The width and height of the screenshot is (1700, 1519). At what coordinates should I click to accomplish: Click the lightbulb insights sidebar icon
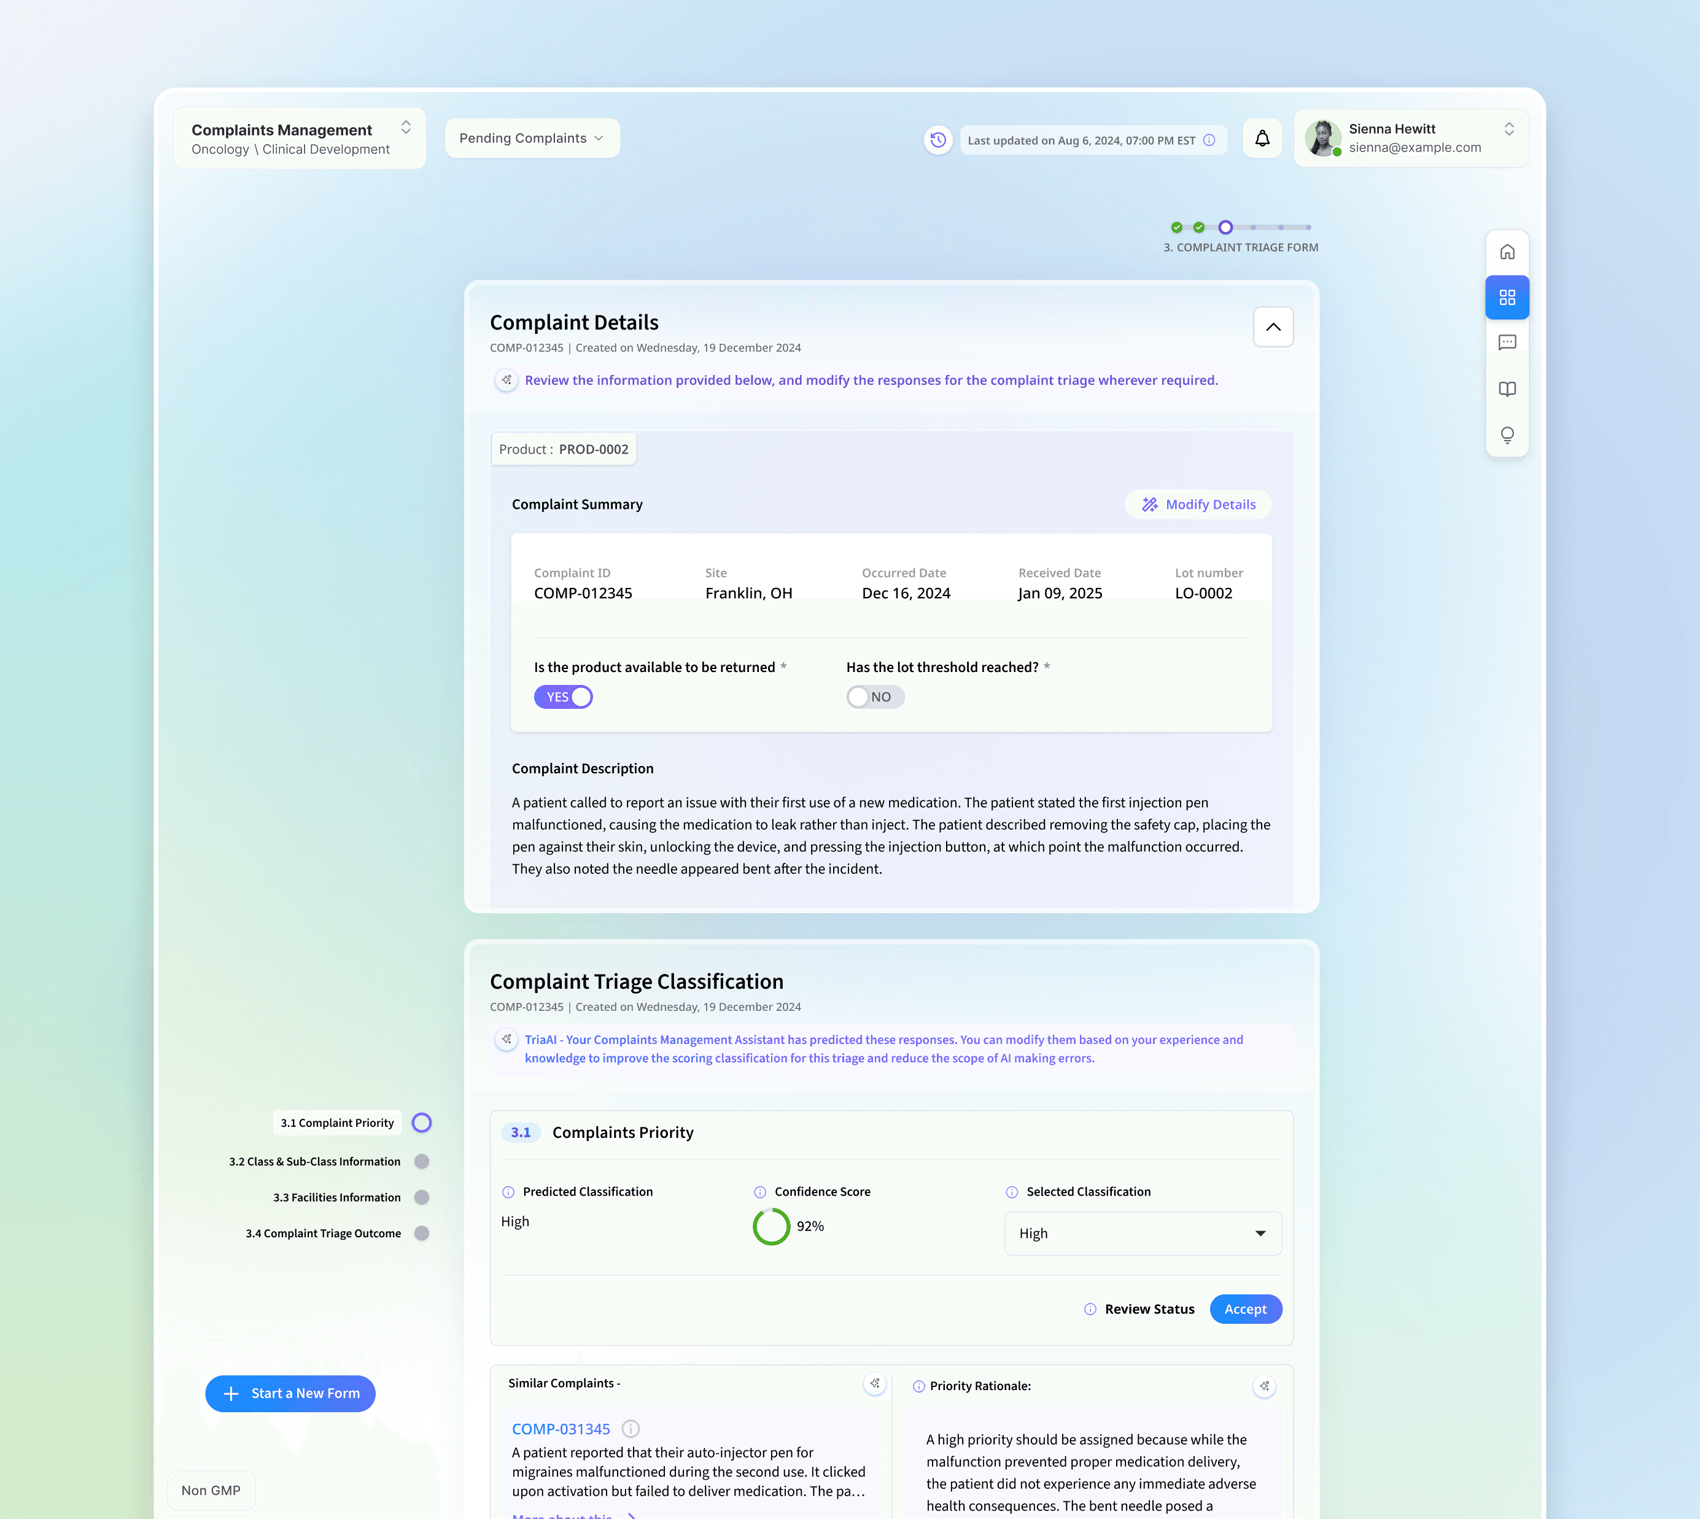click(1507, 435)
